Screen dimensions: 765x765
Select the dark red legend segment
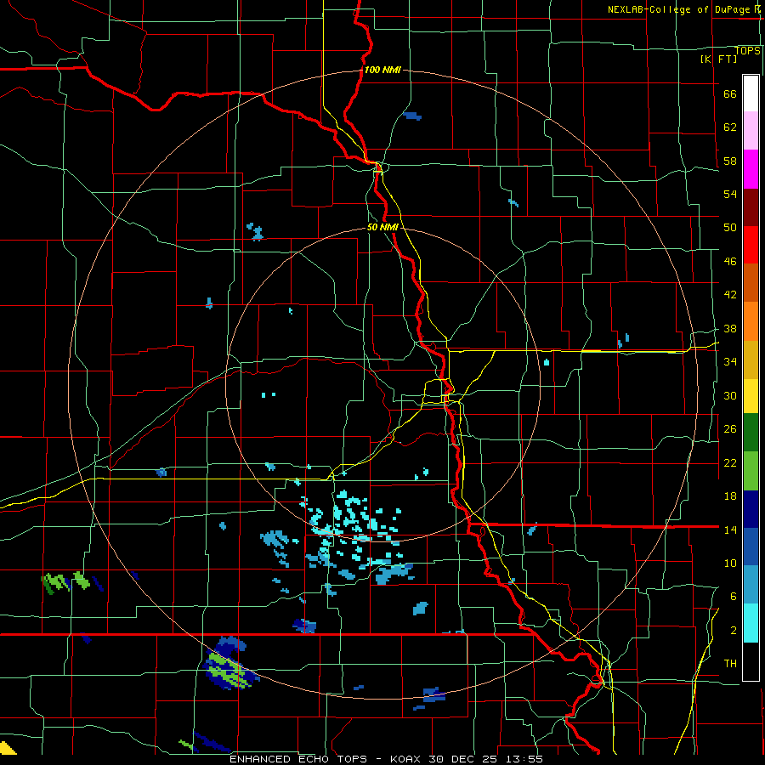751,207
